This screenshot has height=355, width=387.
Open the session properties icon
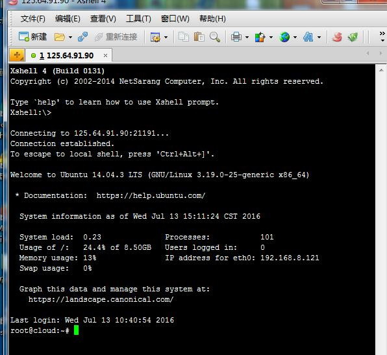(x=155, y=37)
